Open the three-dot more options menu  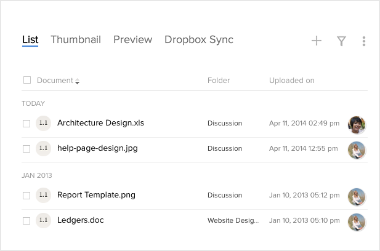[364, 41]
